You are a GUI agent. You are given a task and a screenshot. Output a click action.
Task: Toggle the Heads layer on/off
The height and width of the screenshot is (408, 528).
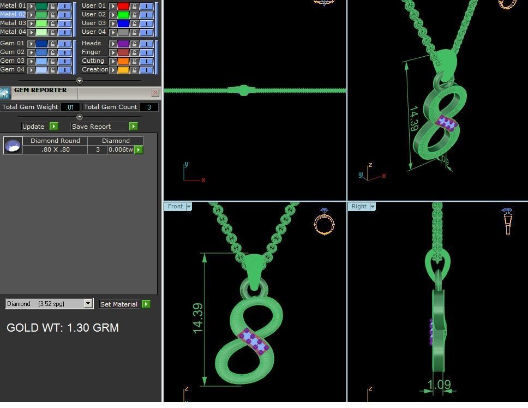[x=147, y=44]
